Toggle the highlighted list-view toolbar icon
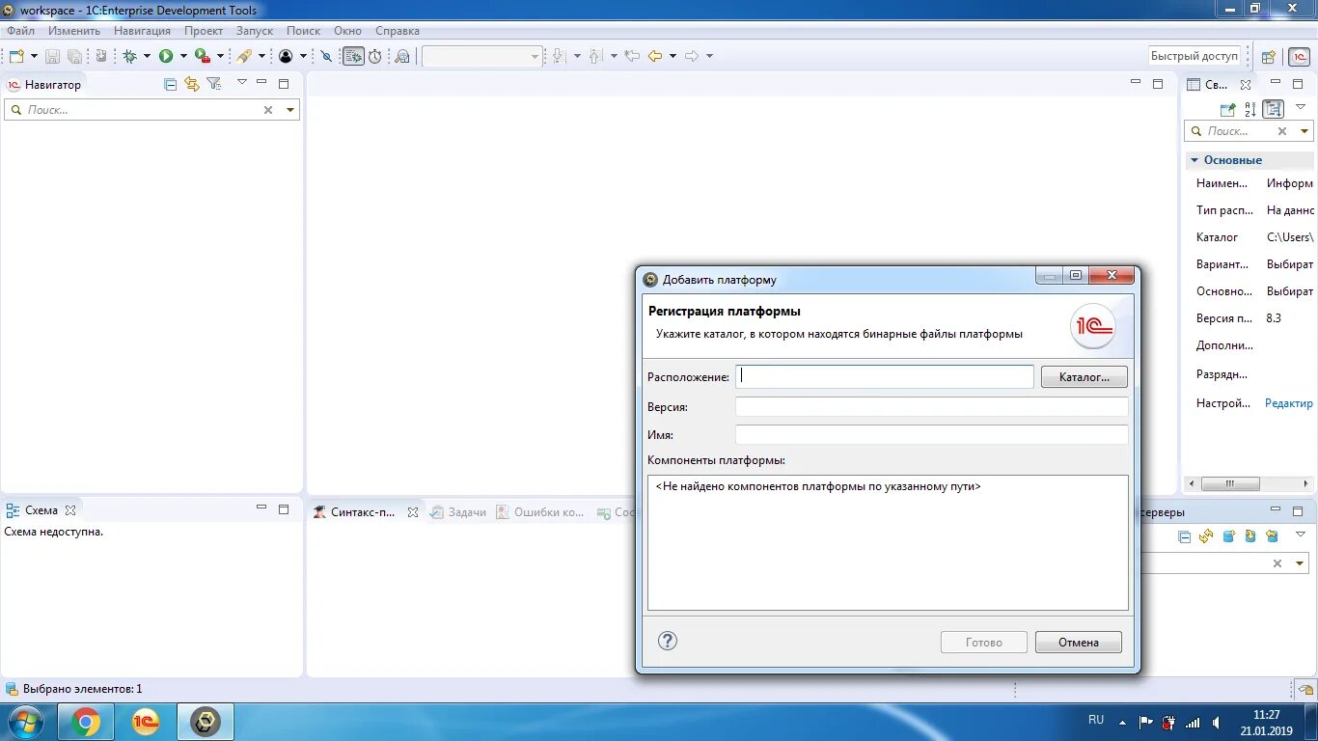The width and height of the screenshot is (1318, 741). tap(353, 56)
